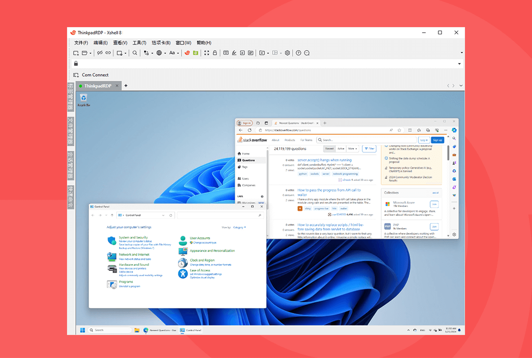
Task: Click the Sign up button on Stack Overflow
Action: (x=437, y=140)
